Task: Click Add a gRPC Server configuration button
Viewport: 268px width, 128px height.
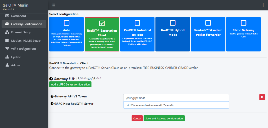Action: [70, 84]
